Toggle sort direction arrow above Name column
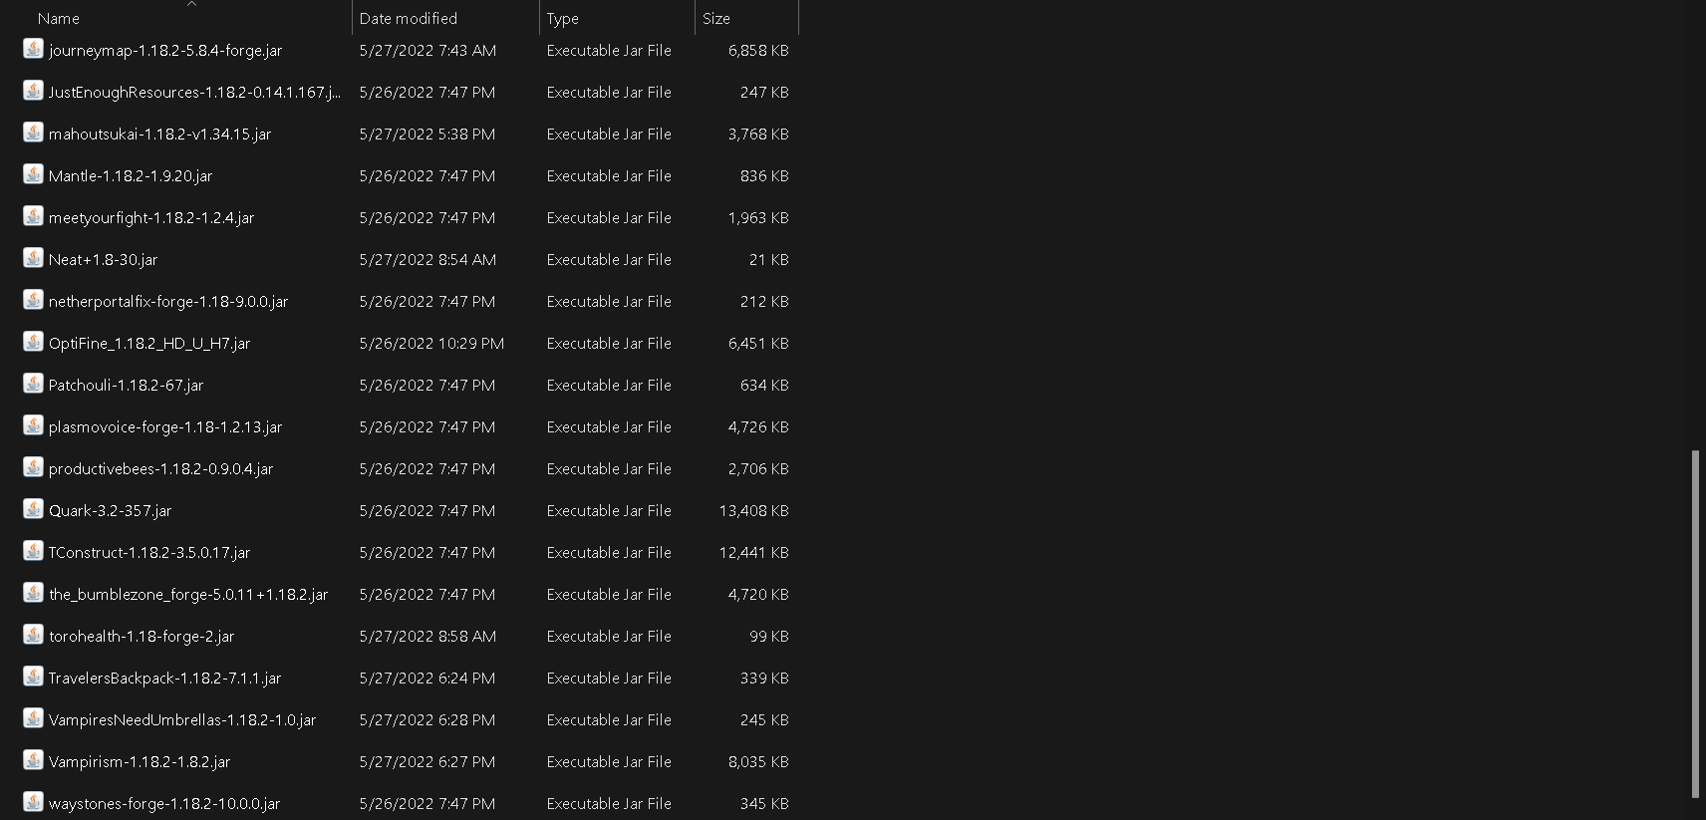This screenshot has width=1706, height=820. 192,4
